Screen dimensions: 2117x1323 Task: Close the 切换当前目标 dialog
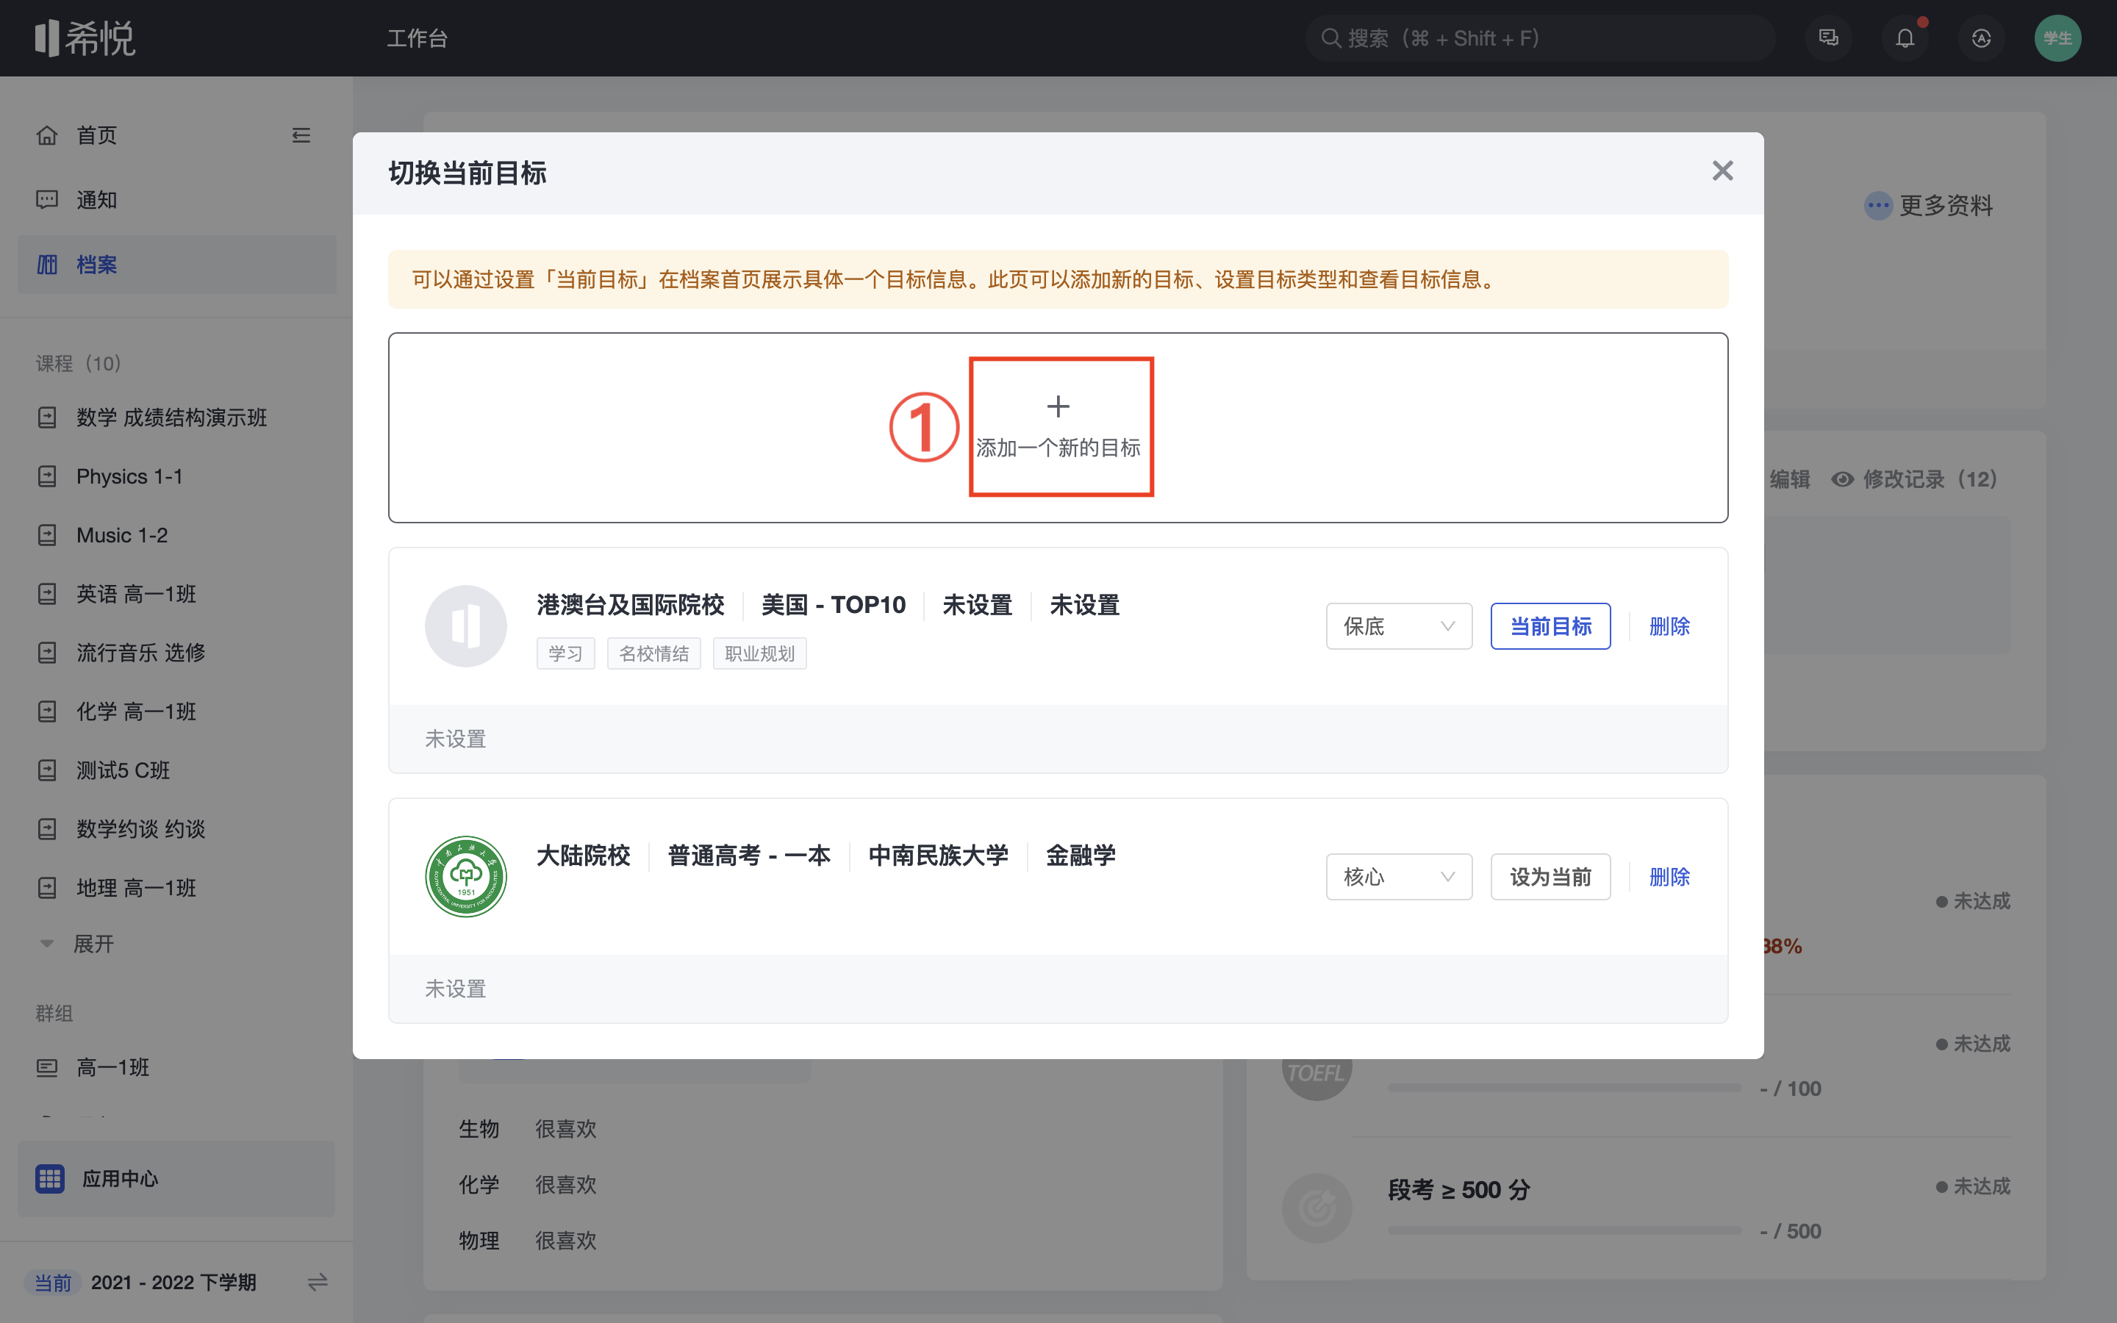[1722, 171]
